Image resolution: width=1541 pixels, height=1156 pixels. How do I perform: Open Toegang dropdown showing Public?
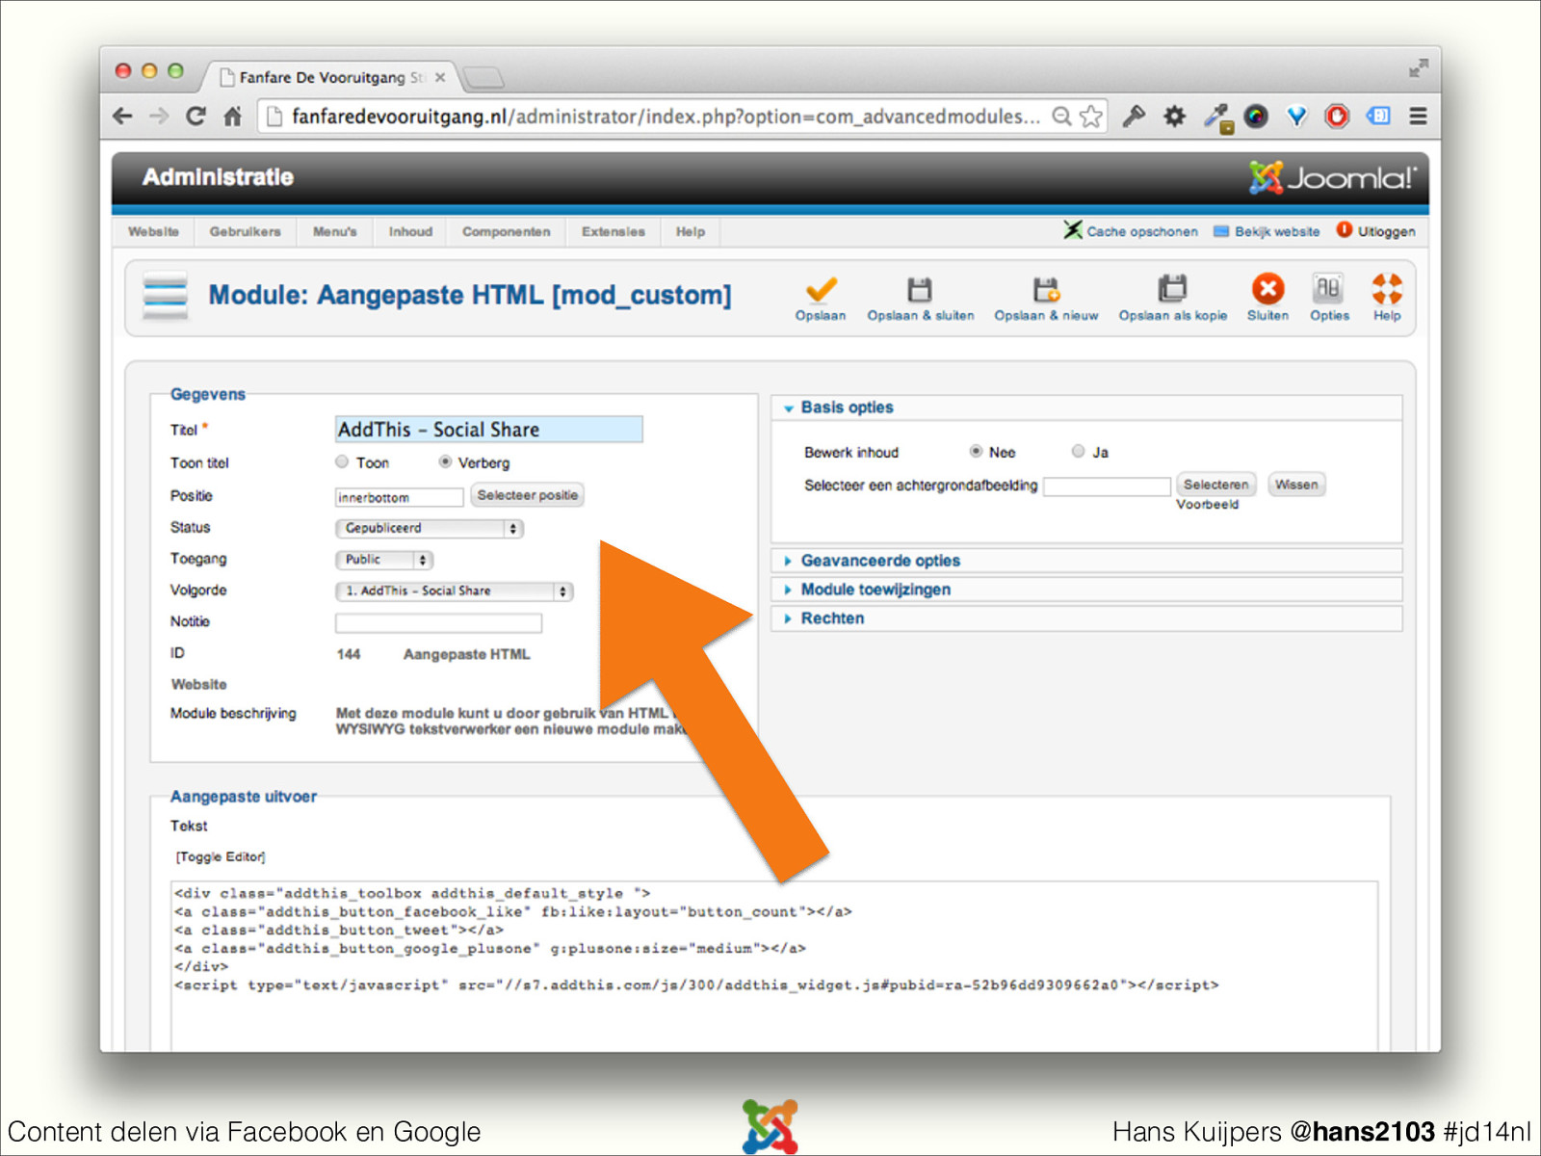point(384,560)
